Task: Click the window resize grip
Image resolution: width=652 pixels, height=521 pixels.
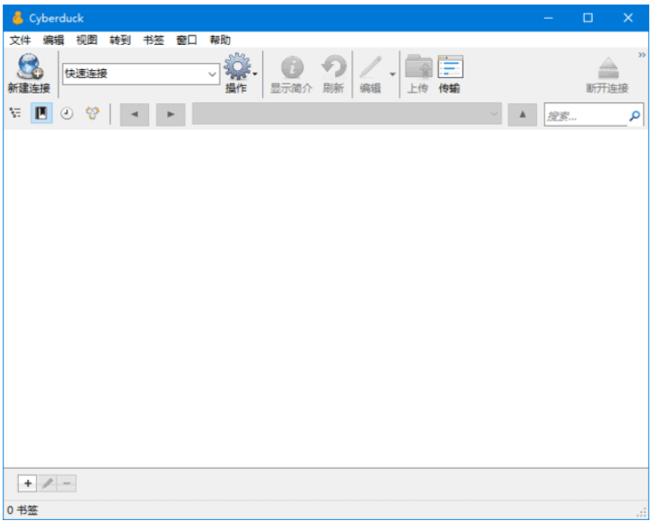Action: pyautogui.click(x=642, y=513)
